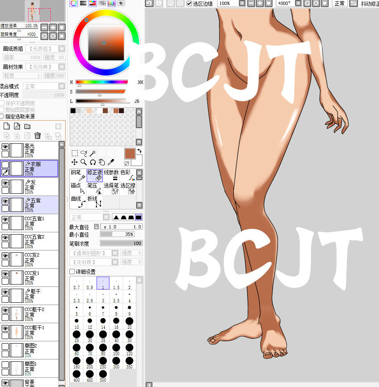Select the 钢笔 pen tool
This screenshot has height=387, width=379.
tap(78, 176)
